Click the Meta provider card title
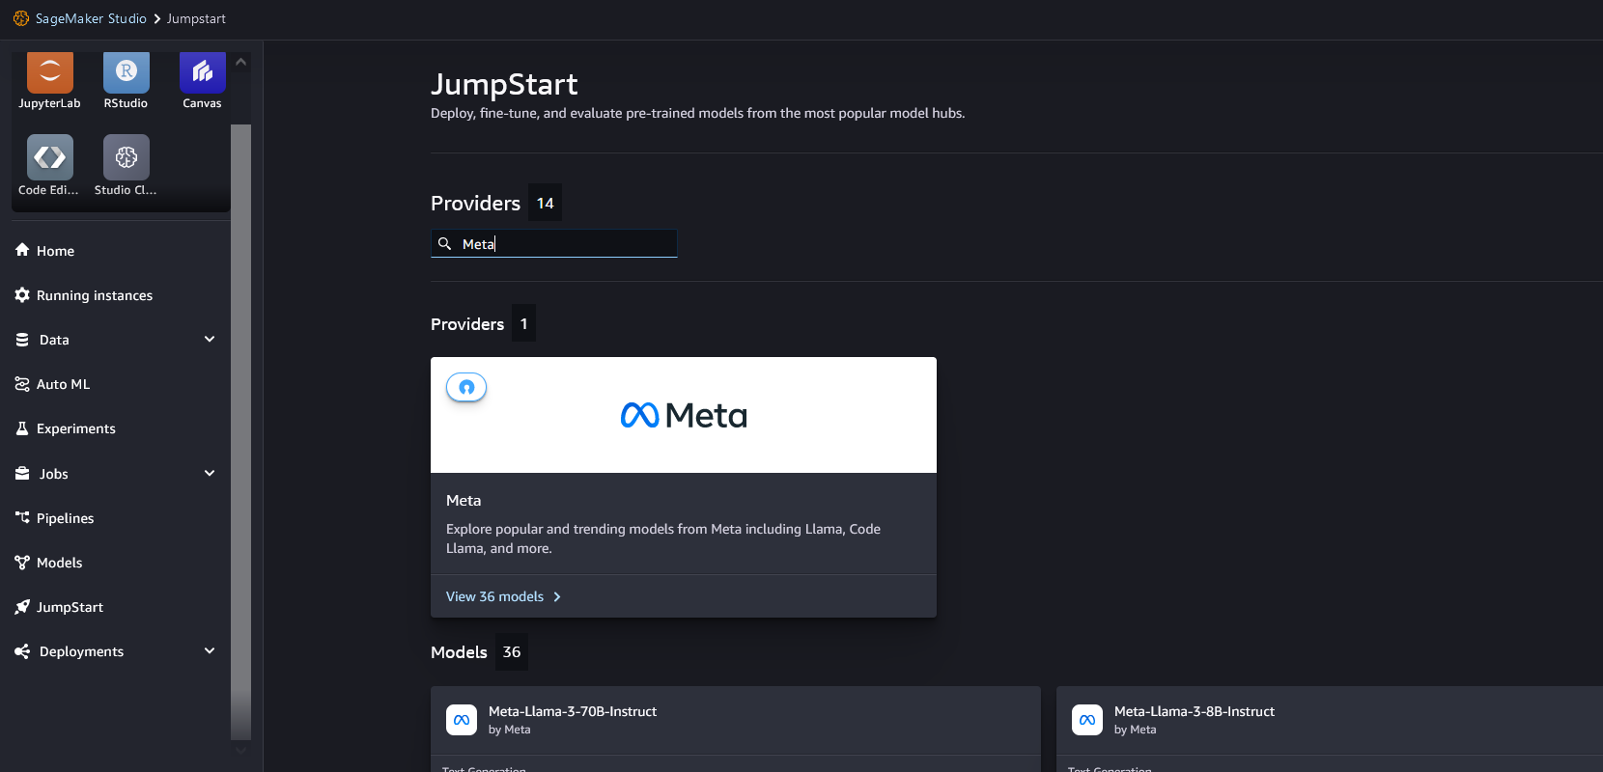 click(x=464, y=500)
